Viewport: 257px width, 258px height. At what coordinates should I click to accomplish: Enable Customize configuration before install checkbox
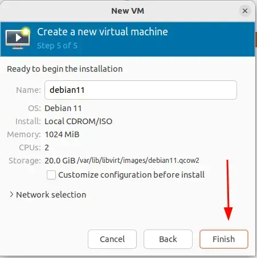51,175
